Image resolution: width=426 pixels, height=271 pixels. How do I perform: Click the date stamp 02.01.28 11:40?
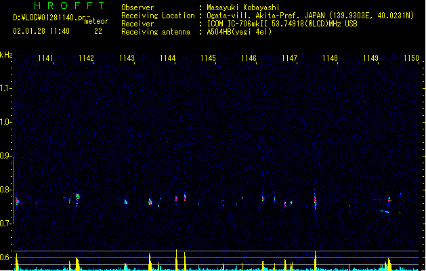(x=41, y=31)
